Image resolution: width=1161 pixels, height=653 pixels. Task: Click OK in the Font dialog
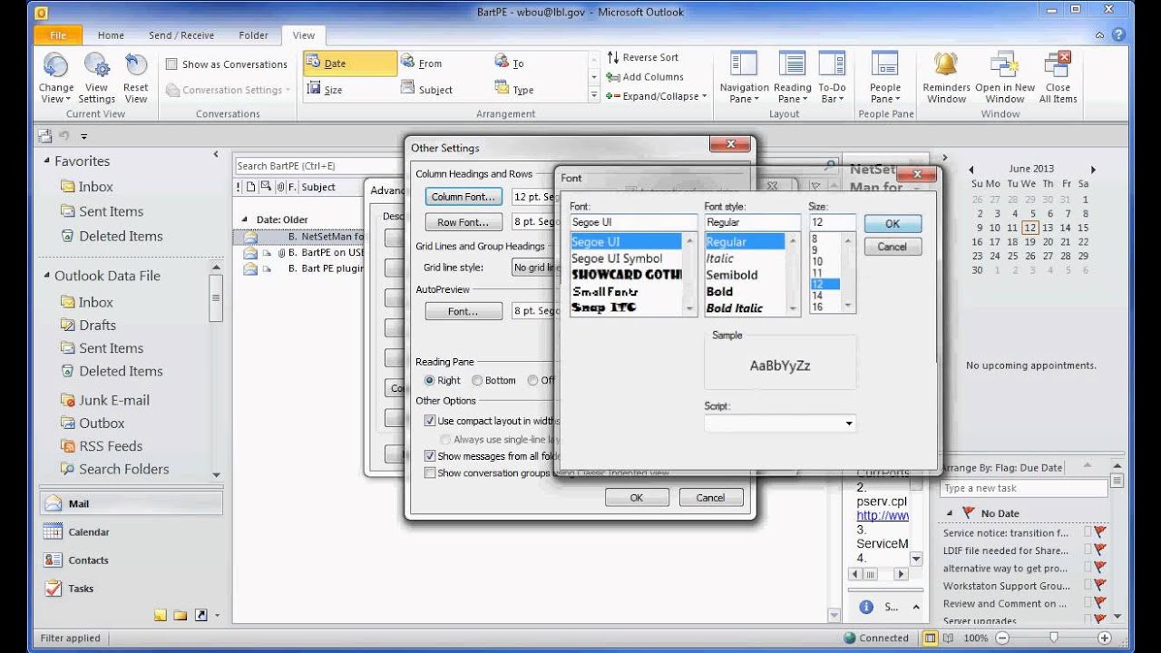tap(893, 224)
